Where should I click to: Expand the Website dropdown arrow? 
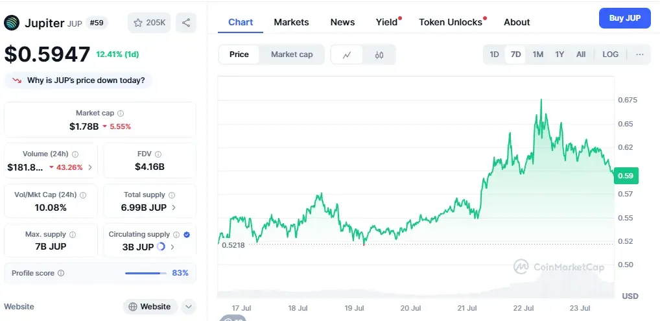(x=189, y=307)
